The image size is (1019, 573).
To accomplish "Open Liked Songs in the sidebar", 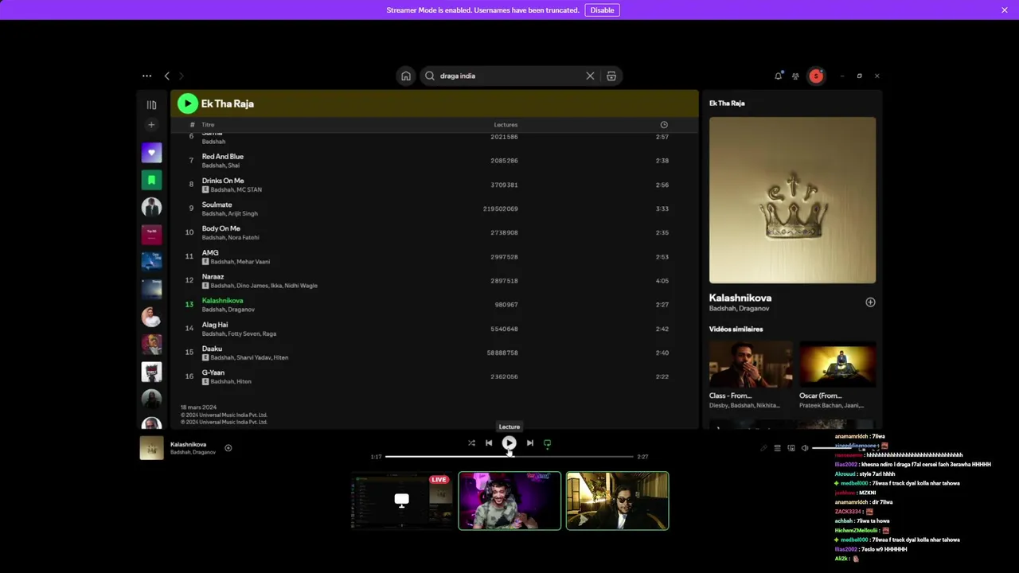I will 151,152.
